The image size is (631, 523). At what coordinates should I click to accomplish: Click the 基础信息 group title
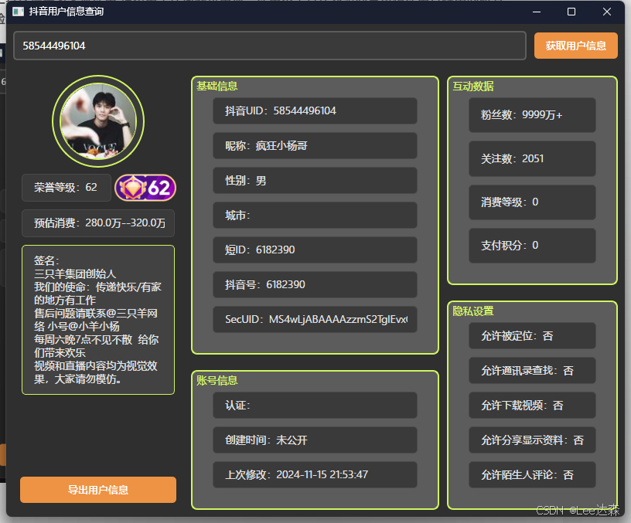coord(217,86)
